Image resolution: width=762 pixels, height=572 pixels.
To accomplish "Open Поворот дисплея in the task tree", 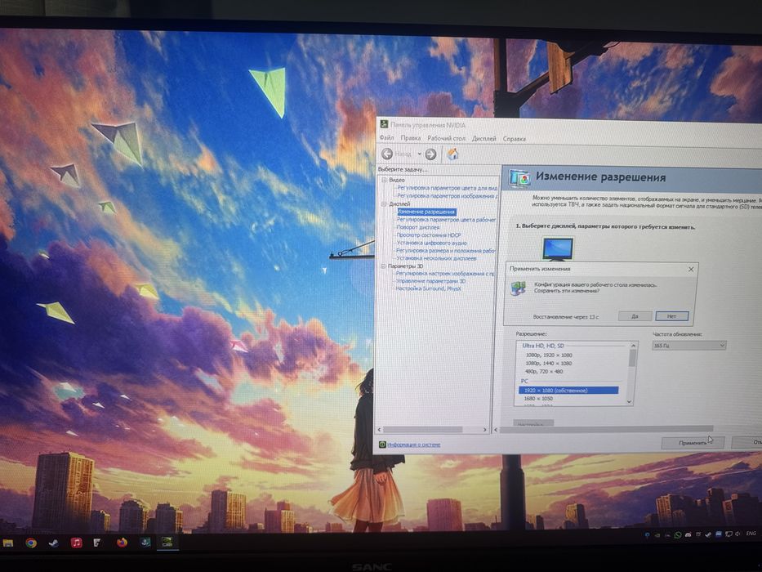I will click(418, 227).
